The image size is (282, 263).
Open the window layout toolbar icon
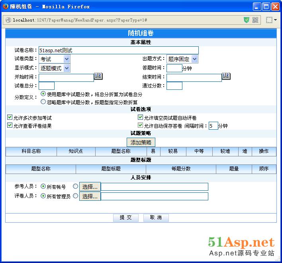click(x=269, y=20)
